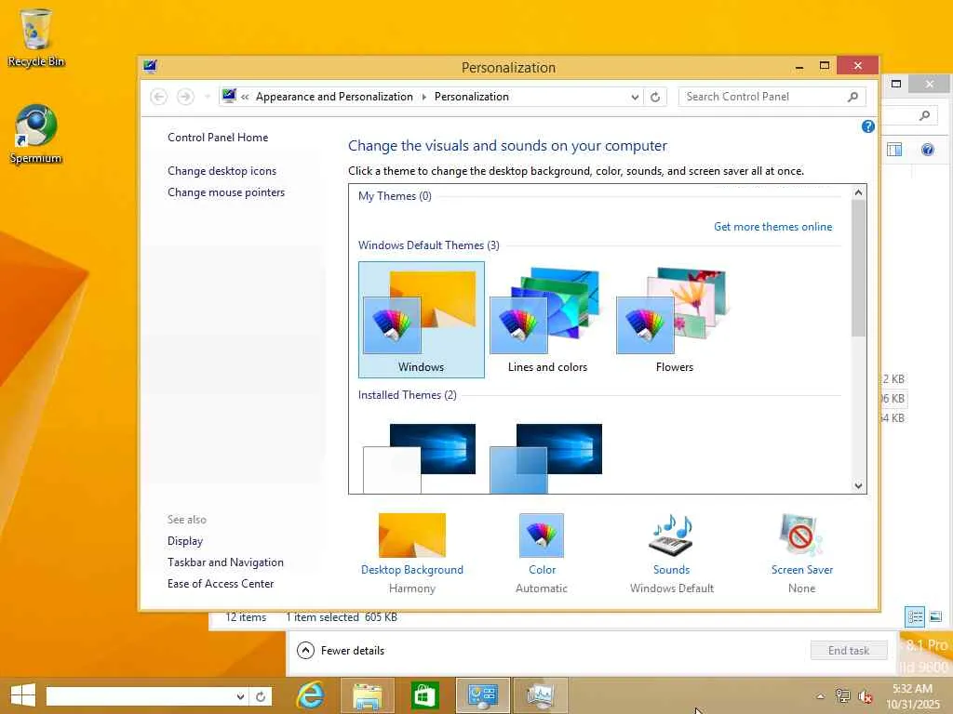Select the Flowers theme
This screenshot has height=714, width=953.
pyautogui.click(x=674, y=320)
